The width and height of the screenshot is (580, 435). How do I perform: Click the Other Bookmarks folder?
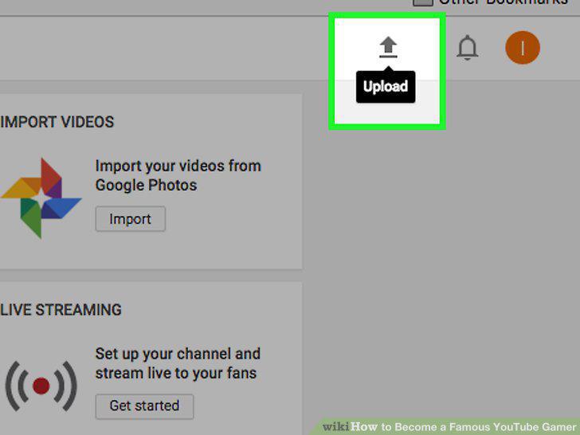[490, 2]
